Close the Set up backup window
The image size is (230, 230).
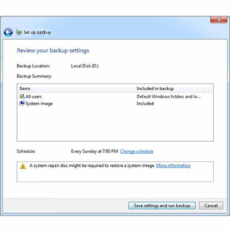(x=219, y=20)
